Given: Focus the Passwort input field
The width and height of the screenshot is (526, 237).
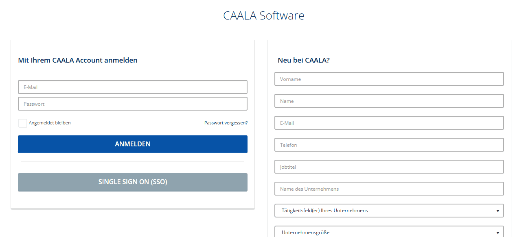Looking at the screenshot, I should click(132, 104).
